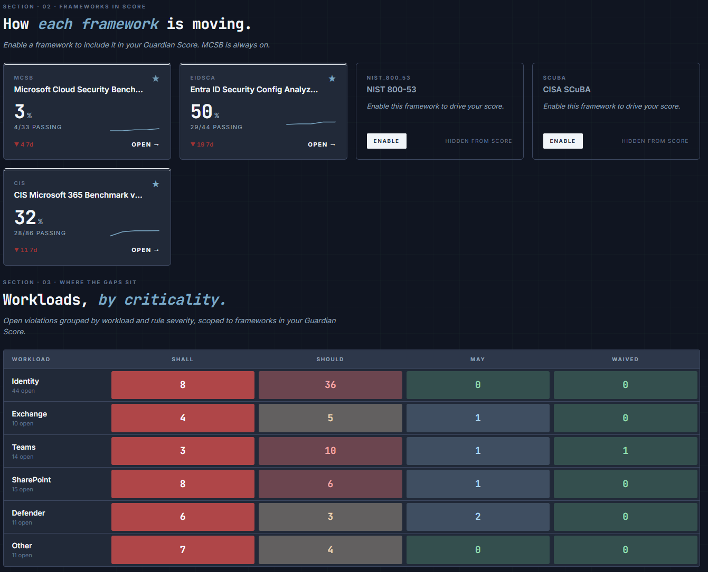The width and height of the screenshot is (708, 572).
Task: Click the SharePoint workload row label
Action: (32, 480)
